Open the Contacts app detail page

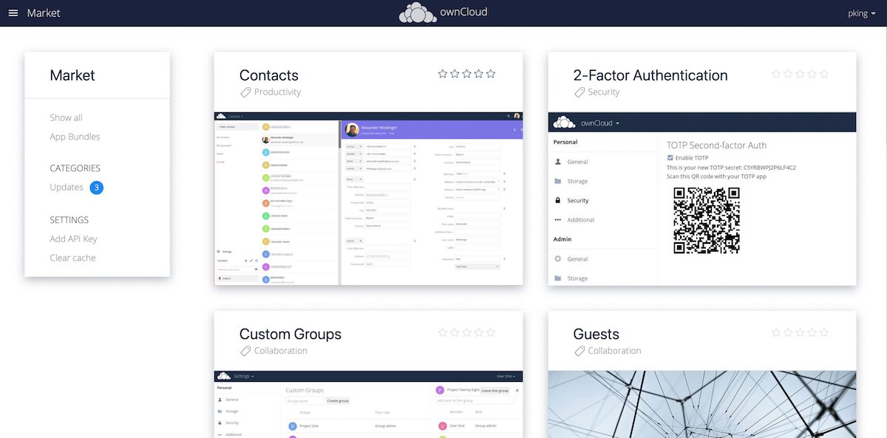[x=268, y=75]
